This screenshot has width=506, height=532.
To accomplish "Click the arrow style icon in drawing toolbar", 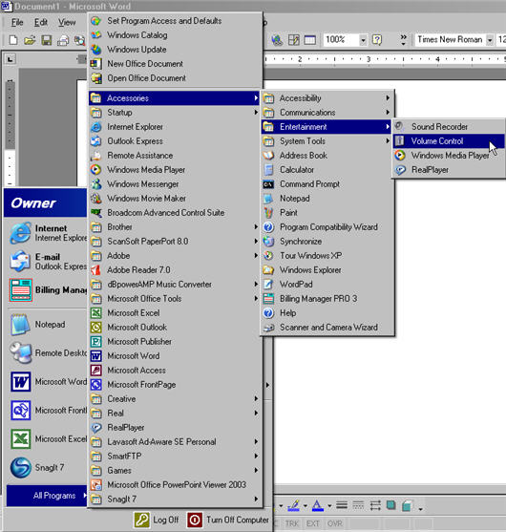I will (375, 505).
